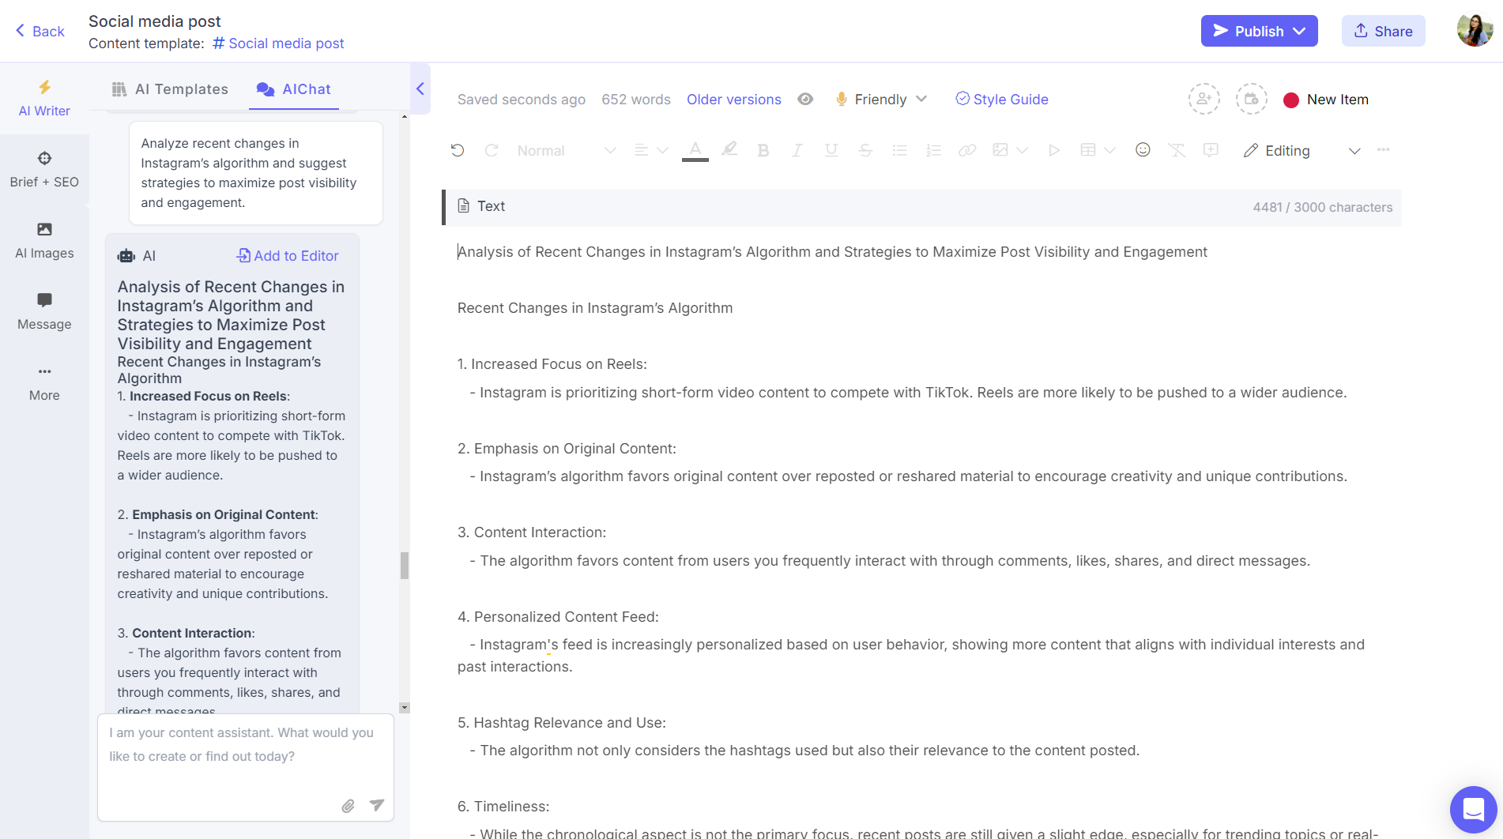The height and width of the screenshot is (839, 1503).
Task: Open the support chat bubble
Action: click(x=1474, y=810)
